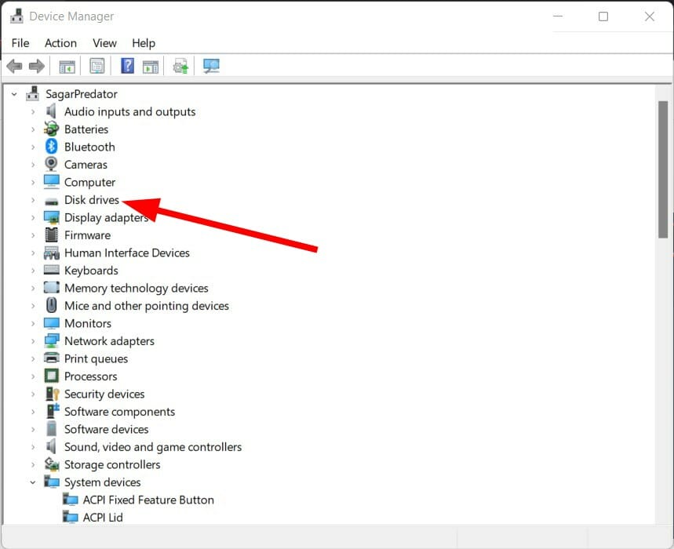
Task: Collapse the System devices category chevron
Action: [x=33, y=482]
